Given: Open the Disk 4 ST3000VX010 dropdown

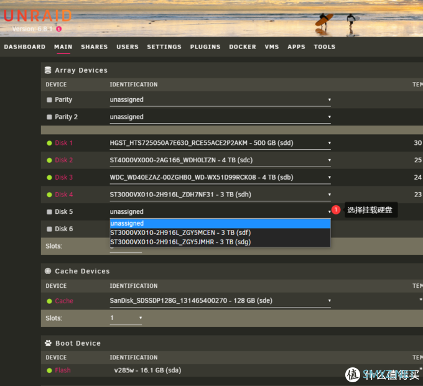Looking at the screenshot, I should tap(220, 195).
